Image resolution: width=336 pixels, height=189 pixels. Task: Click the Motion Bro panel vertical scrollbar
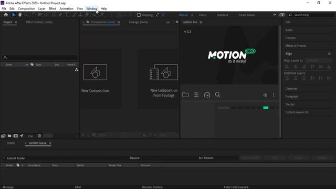[280, 81]
